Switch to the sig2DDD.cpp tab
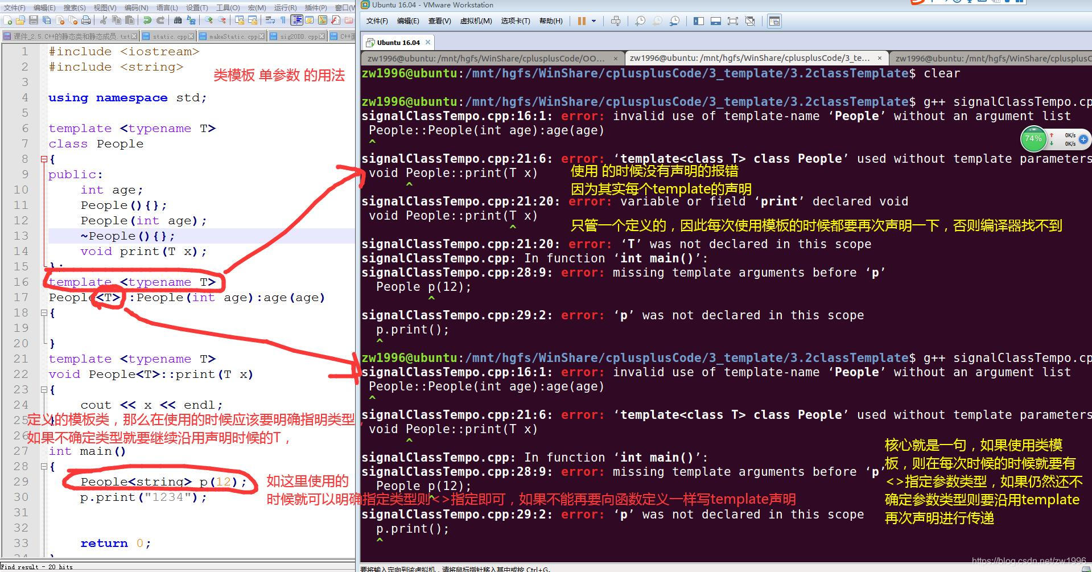 point(297,36)
